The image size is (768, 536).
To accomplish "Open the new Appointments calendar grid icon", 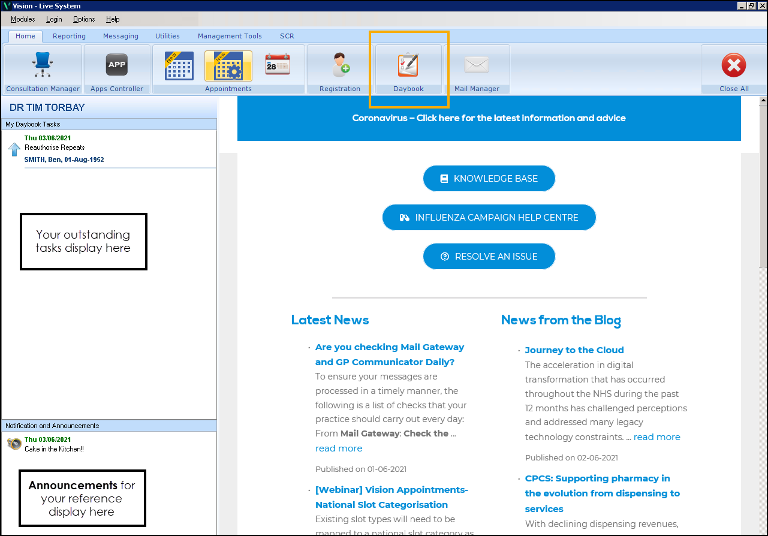I will [179, 65].
